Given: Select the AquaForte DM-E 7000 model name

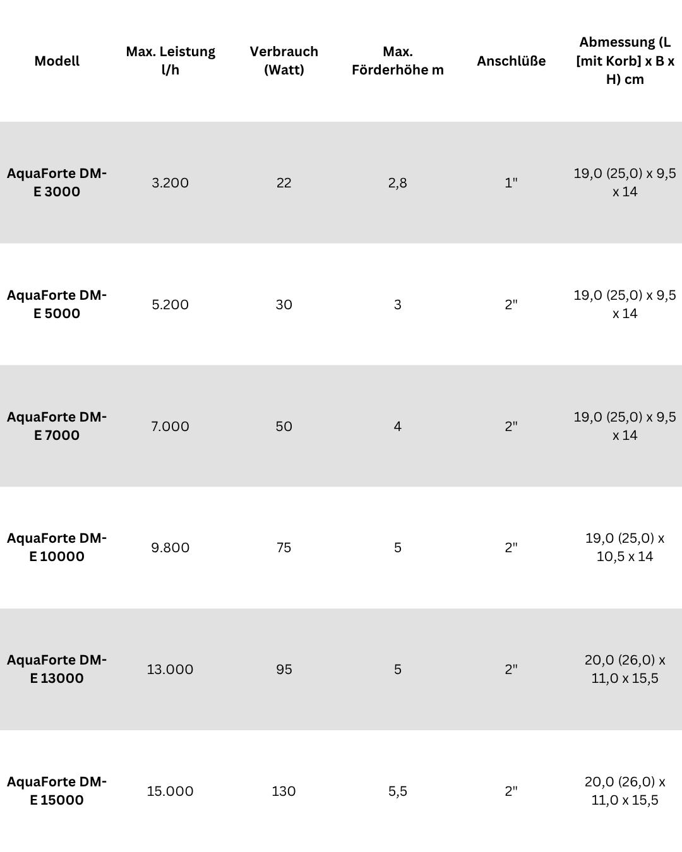Looking at the screenshot, I should (x=57, y=426).
